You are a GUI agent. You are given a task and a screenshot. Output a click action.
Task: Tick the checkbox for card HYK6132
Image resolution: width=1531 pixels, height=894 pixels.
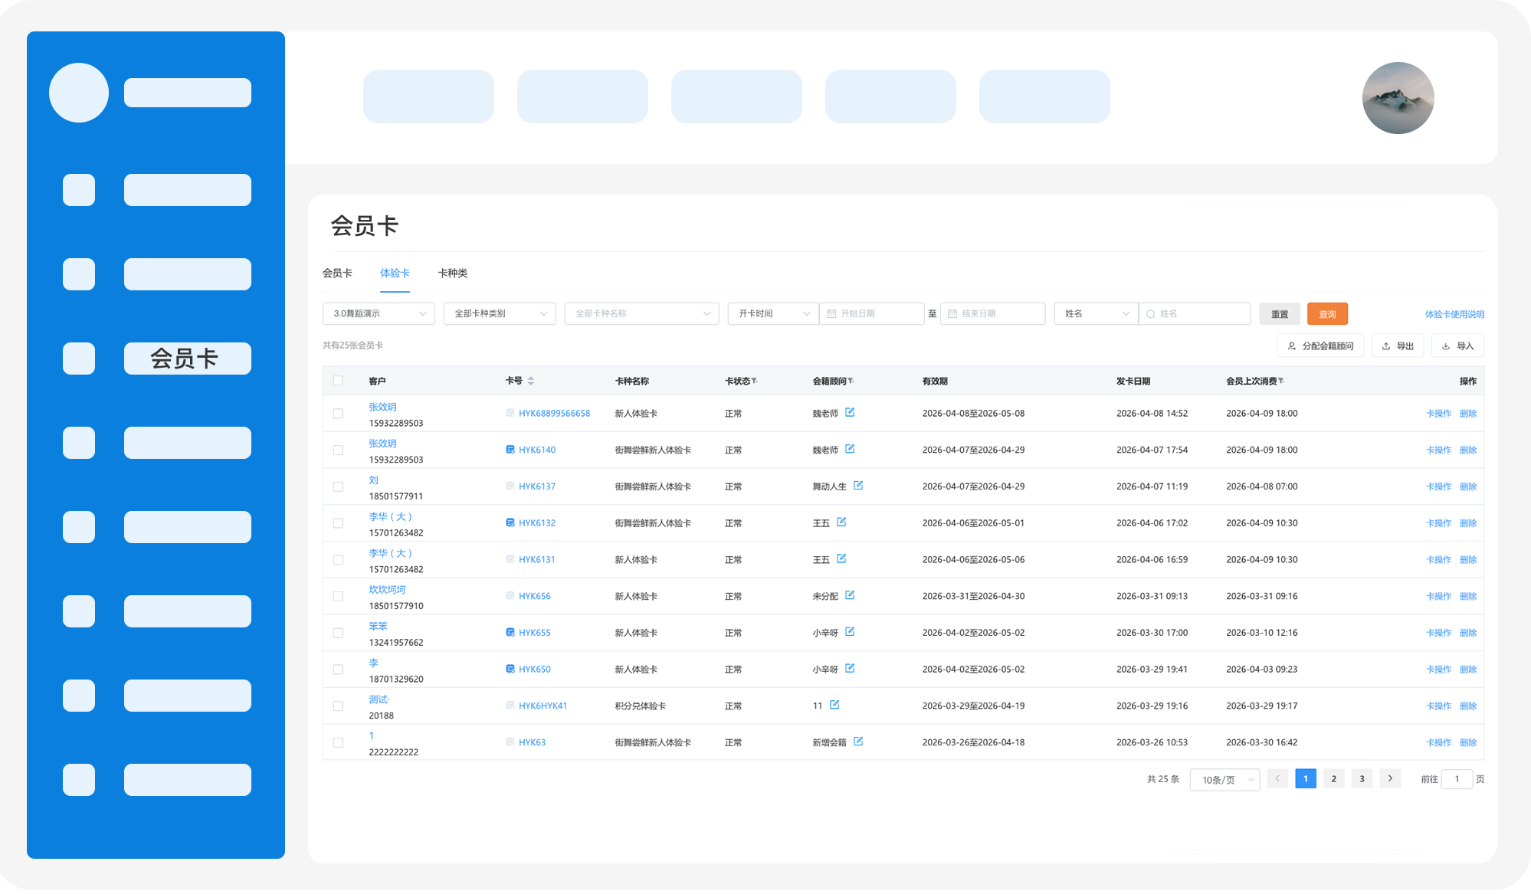(x=338, y=524)
